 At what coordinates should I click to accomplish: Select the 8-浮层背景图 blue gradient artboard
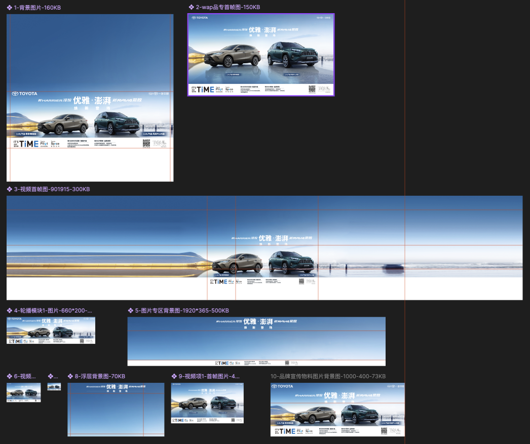tap(116, 410)
